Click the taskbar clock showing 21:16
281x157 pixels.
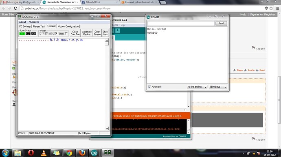(x=270, y=153)
